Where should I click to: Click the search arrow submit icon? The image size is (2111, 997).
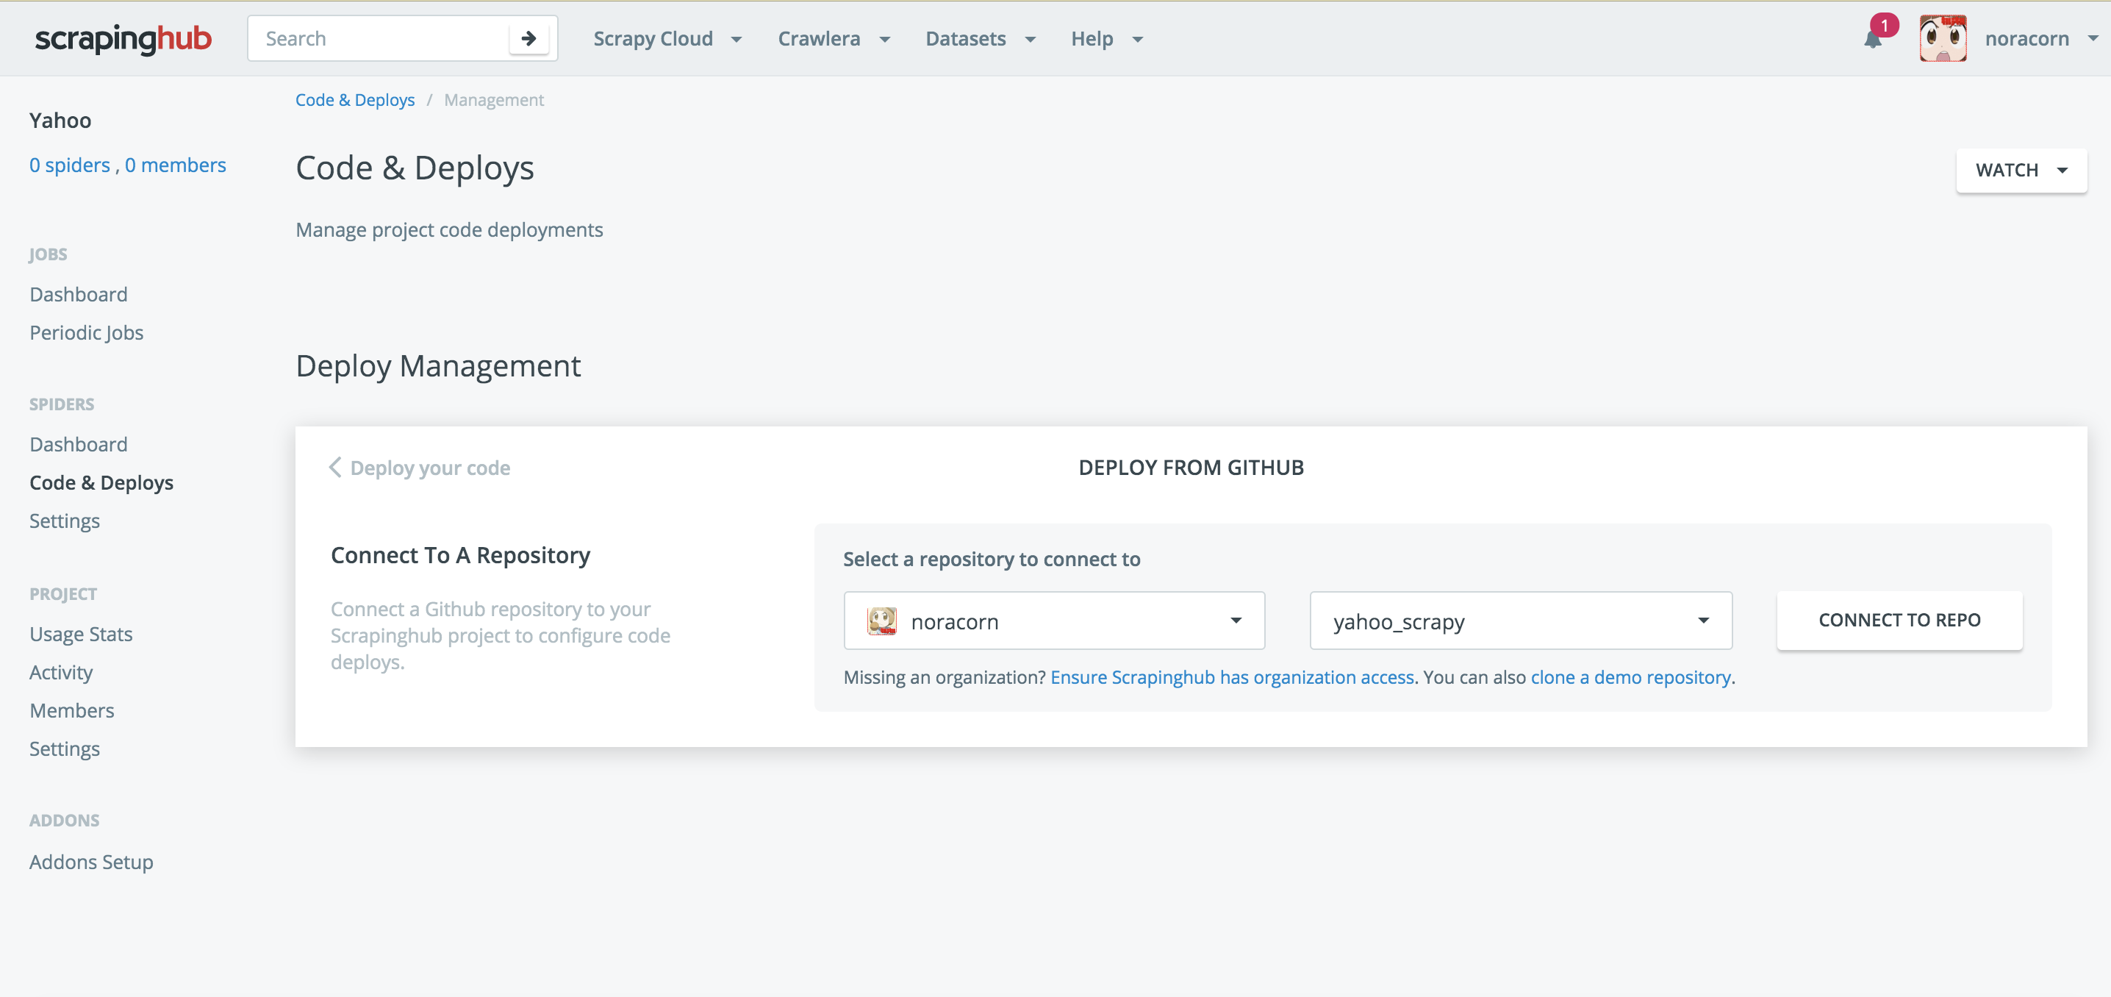(x=528, y=38)
